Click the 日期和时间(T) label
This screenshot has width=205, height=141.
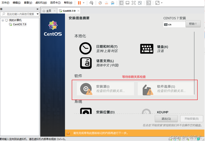[107, 47]
